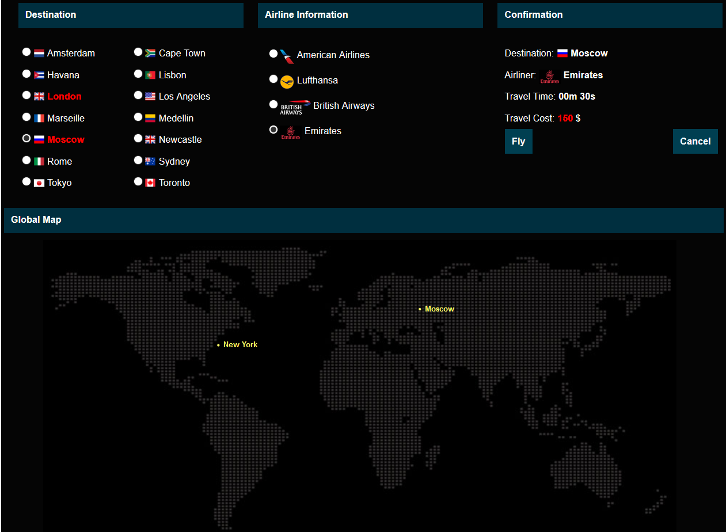Click the Global Map section header
This screenshot has width=726, height=532.
pos(36,220)
